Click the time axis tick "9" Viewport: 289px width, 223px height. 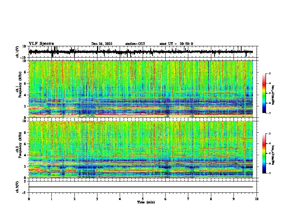coord(234,199)
